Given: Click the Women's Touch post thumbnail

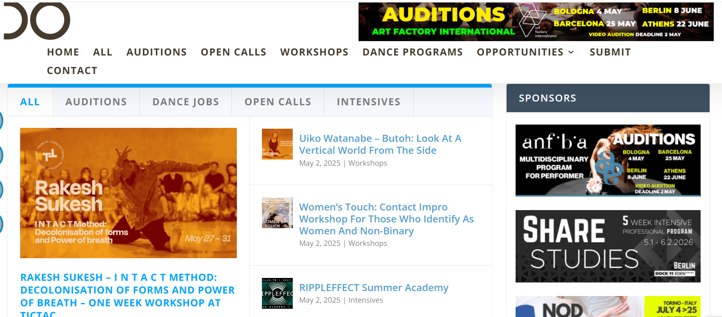Looking at the screenshot, I should pyautogui.click(x=277, y=213).
